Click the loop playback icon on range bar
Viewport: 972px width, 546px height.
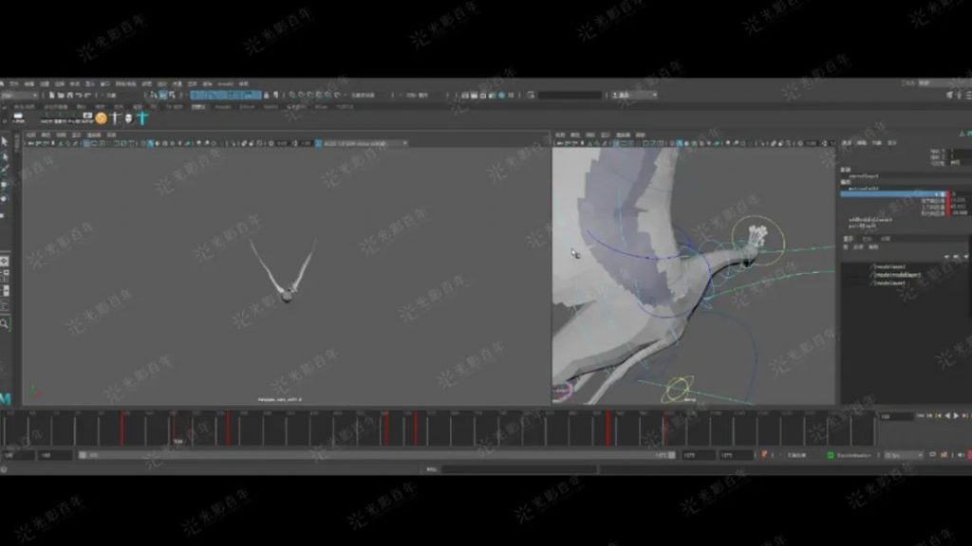tap(932, 455)
